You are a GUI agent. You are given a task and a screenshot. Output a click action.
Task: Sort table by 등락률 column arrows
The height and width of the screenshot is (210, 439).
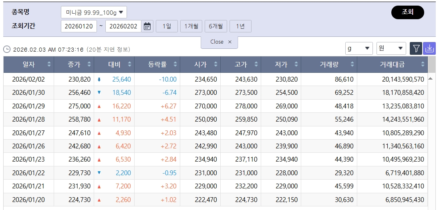(x=175, y=64)
